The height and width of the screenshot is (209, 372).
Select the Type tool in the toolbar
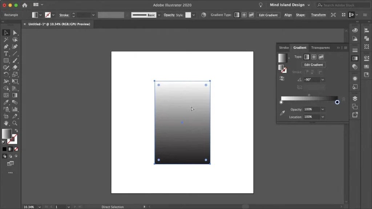point(6,54)
